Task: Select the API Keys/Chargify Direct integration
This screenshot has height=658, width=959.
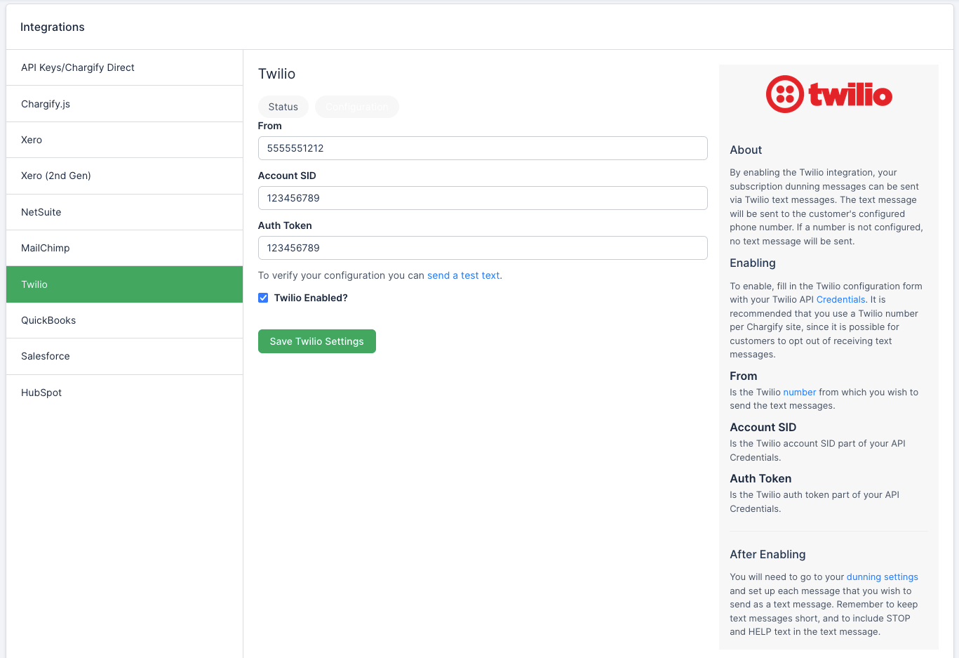Action: [x=77, y=67]
